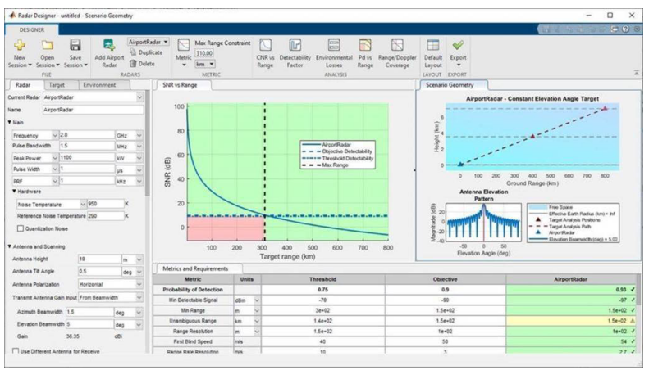Enable the Quantization Noise checkbox
The height and width of the screenshot is (370, 649).
tap(21, 228)
